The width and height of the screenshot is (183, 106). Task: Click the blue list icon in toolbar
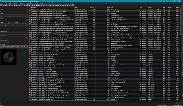coord(24,5)
